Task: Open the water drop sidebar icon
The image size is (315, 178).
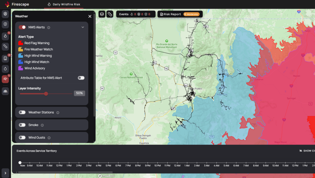Action: tap(5, 68)
